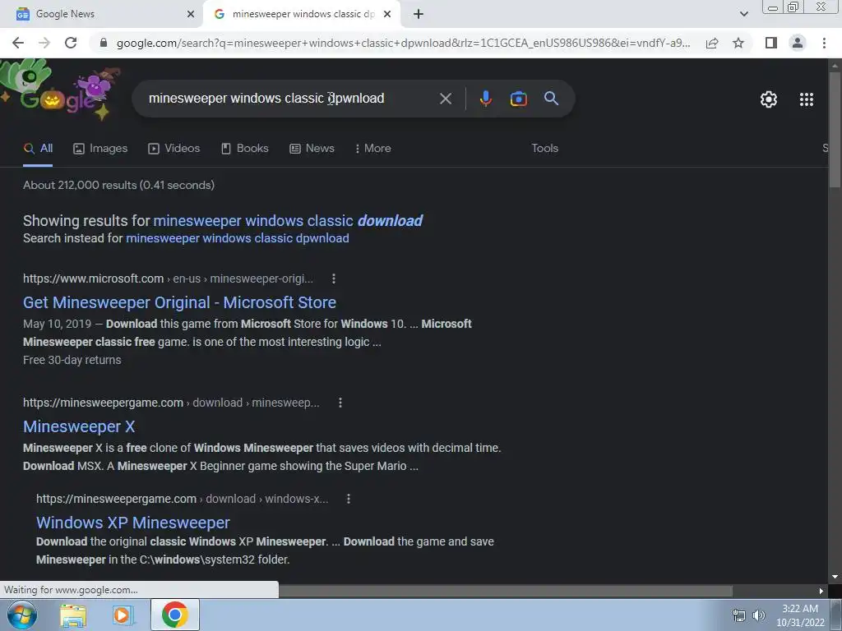Click the Google Halloween doodle logo
This screenshot has width=842, height=631.
(60, 91)
